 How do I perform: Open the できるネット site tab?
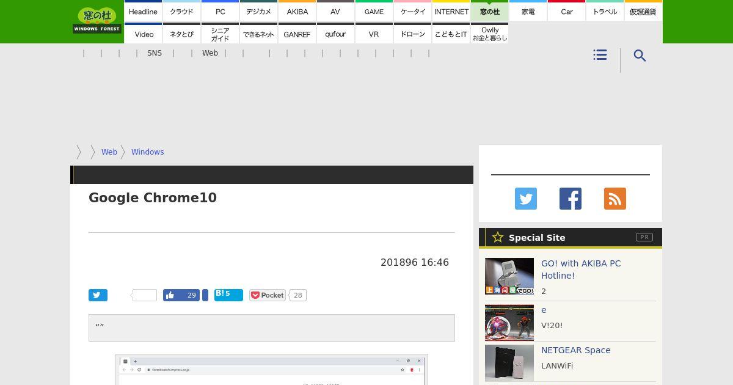(259, 34)
